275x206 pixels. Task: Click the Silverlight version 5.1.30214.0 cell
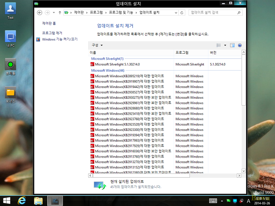218,64
